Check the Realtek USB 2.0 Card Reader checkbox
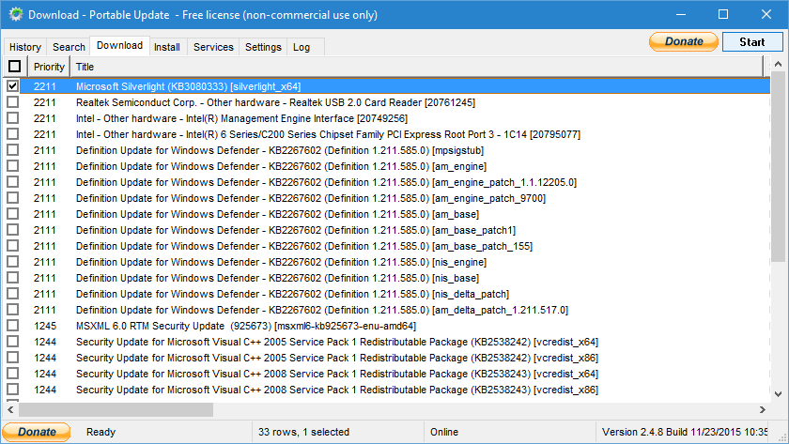Viewport: 789px width, 444px height. [x=13, y=101]
